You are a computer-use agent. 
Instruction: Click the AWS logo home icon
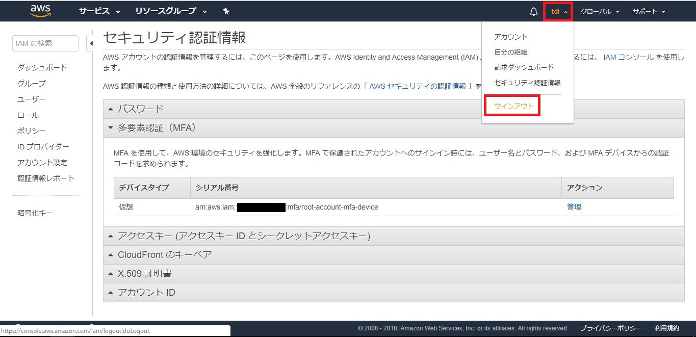coord(40,11)
